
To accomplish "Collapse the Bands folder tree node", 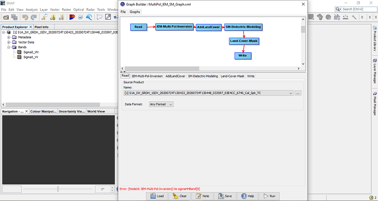I will tap(9, 47).
